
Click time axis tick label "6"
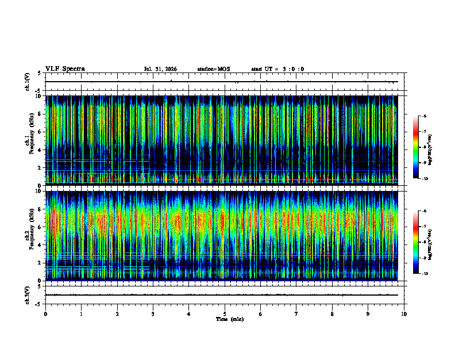pyautogui.click(x=261, y=314)
